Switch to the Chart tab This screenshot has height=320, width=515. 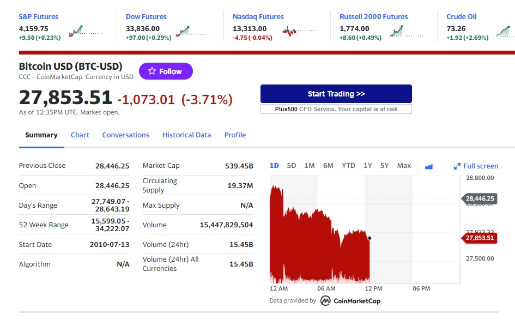[x=80, y=135]
